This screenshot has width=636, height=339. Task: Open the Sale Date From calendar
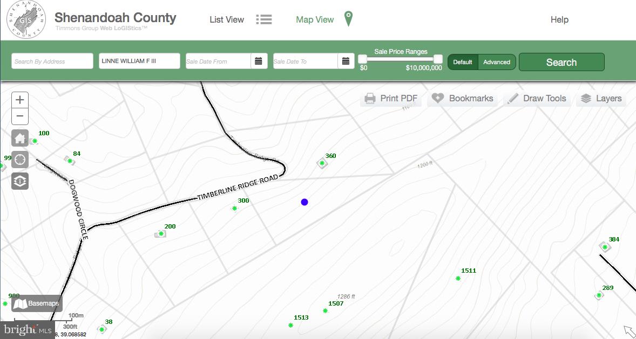tap(259, 61)
